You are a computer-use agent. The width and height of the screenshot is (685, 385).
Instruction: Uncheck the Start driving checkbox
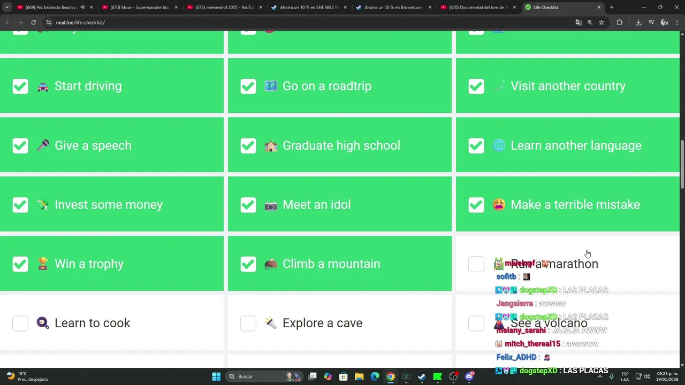pyautogui.click(x=20, y=86)
